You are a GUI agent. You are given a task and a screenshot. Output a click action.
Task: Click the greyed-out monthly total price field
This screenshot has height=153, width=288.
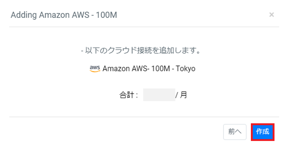coord(159,95)
